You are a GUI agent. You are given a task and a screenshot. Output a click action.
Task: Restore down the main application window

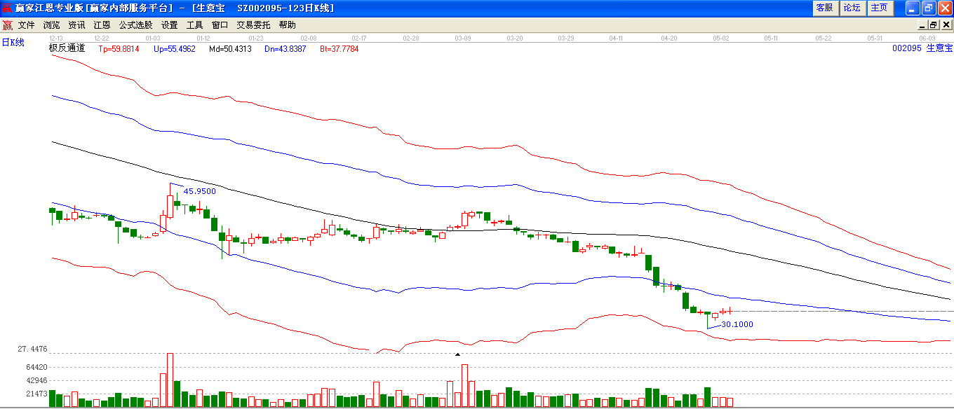click(x=928, y=8)
